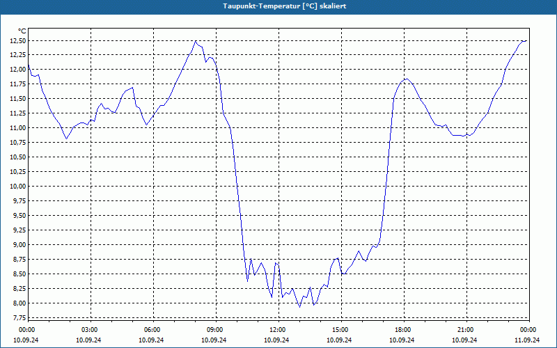Click the 8,50 y-axis label
557x348 pixels.
click(19, 274)
